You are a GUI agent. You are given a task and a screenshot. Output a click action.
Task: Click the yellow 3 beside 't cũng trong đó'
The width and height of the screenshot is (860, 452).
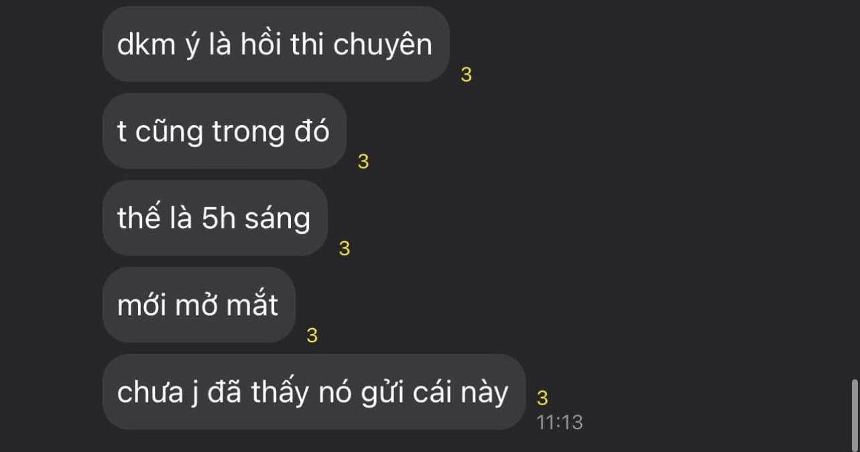363,162
